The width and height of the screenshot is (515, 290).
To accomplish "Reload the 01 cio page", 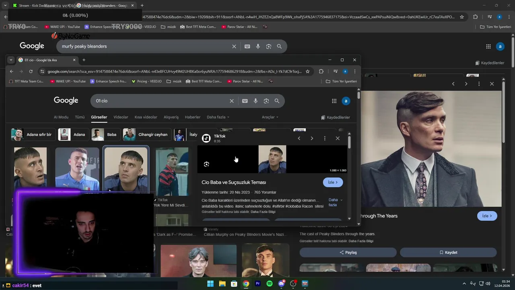I will [31, 71].
